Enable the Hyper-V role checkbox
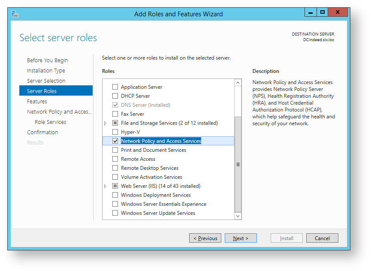Viewport: 371px width, 271px height. click(x=115, y=132)
